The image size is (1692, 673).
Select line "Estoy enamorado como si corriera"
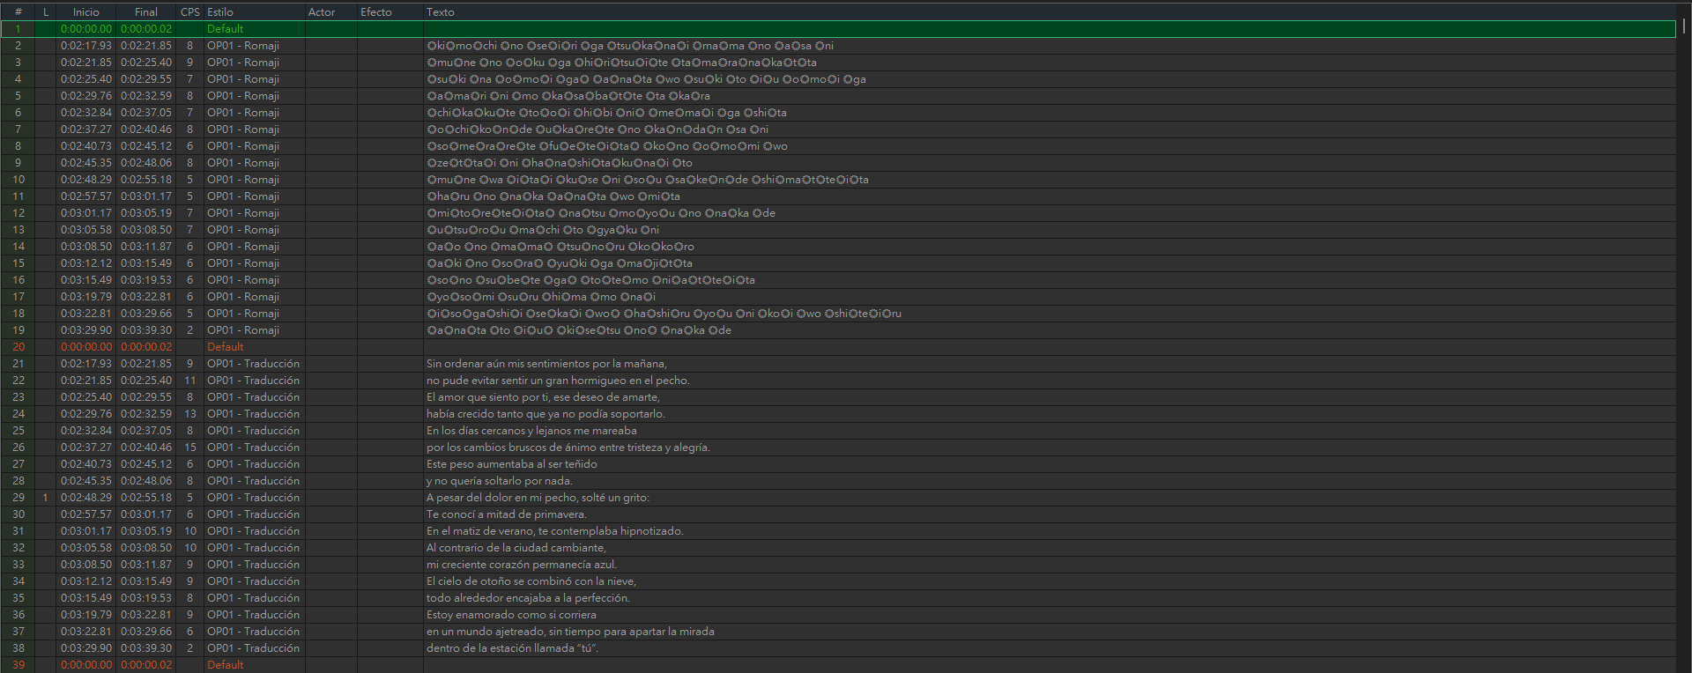coord(511,615)
